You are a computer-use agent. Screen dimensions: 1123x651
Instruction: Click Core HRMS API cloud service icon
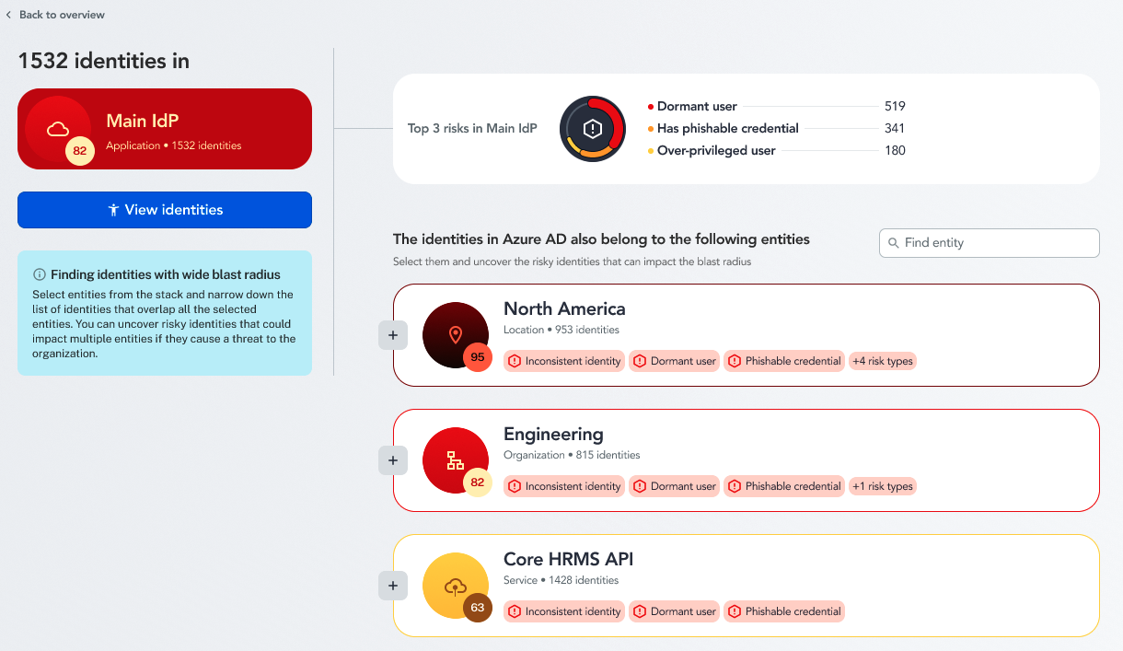coord(456,586)
